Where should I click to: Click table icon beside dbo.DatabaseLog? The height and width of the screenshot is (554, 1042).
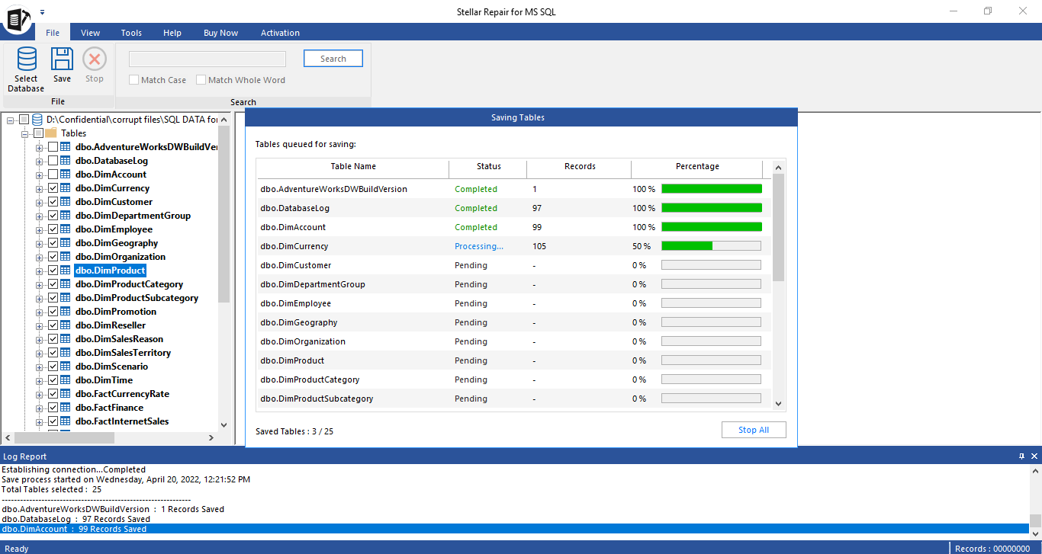point(66,161)
